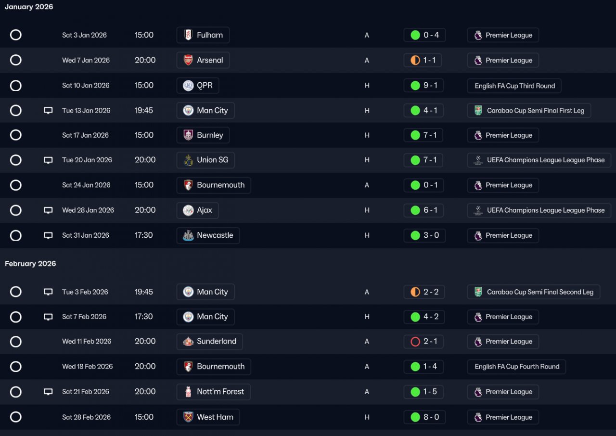Screen dimensions: 616x436
Task: Click the West Ham club crest icon
Action: tap(188, 417)
